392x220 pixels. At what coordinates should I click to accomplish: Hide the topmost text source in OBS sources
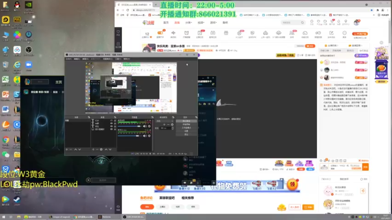112,120
